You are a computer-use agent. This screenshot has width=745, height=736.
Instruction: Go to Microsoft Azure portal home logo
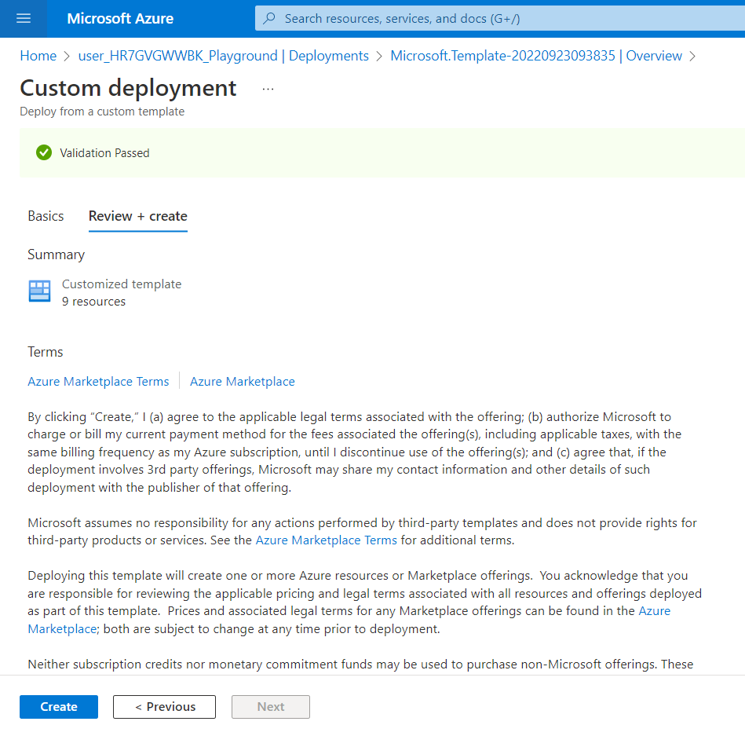tap(120, 18)
